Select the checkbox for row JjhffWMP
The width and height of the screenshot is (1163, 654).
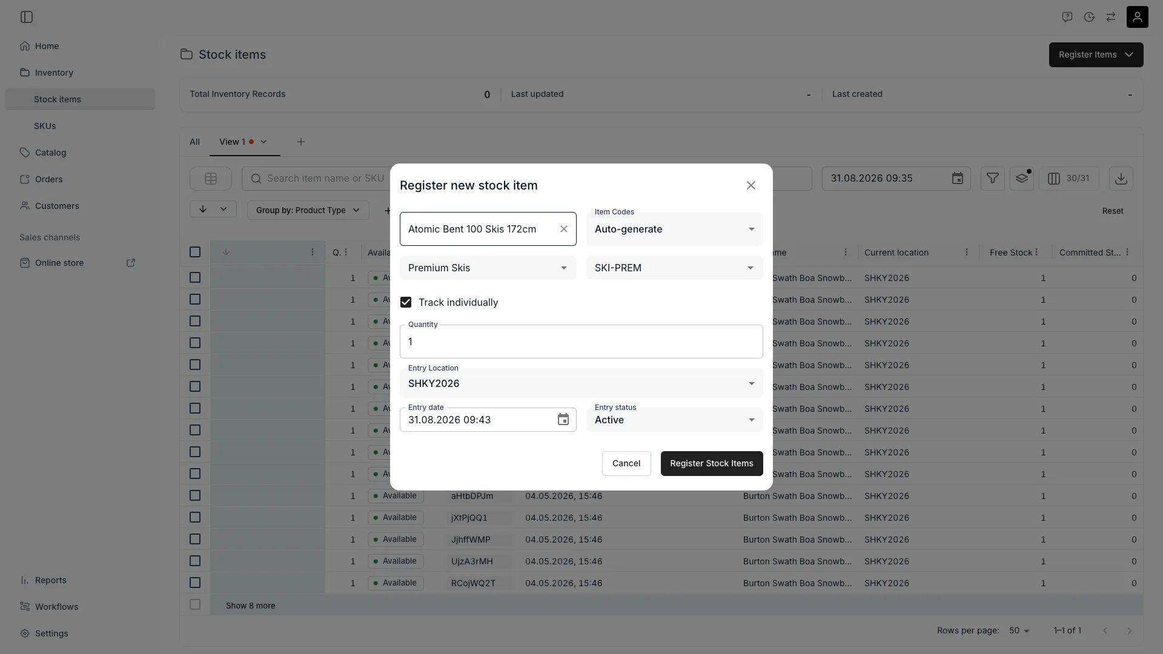(x=195, y=539)
